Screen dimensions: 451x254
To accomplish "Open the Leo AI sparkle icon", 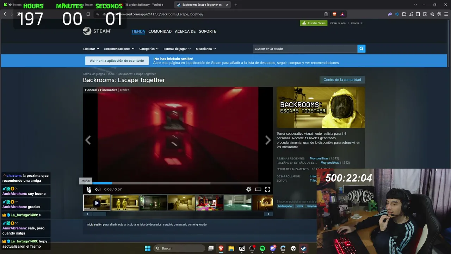I will point(432,14).
